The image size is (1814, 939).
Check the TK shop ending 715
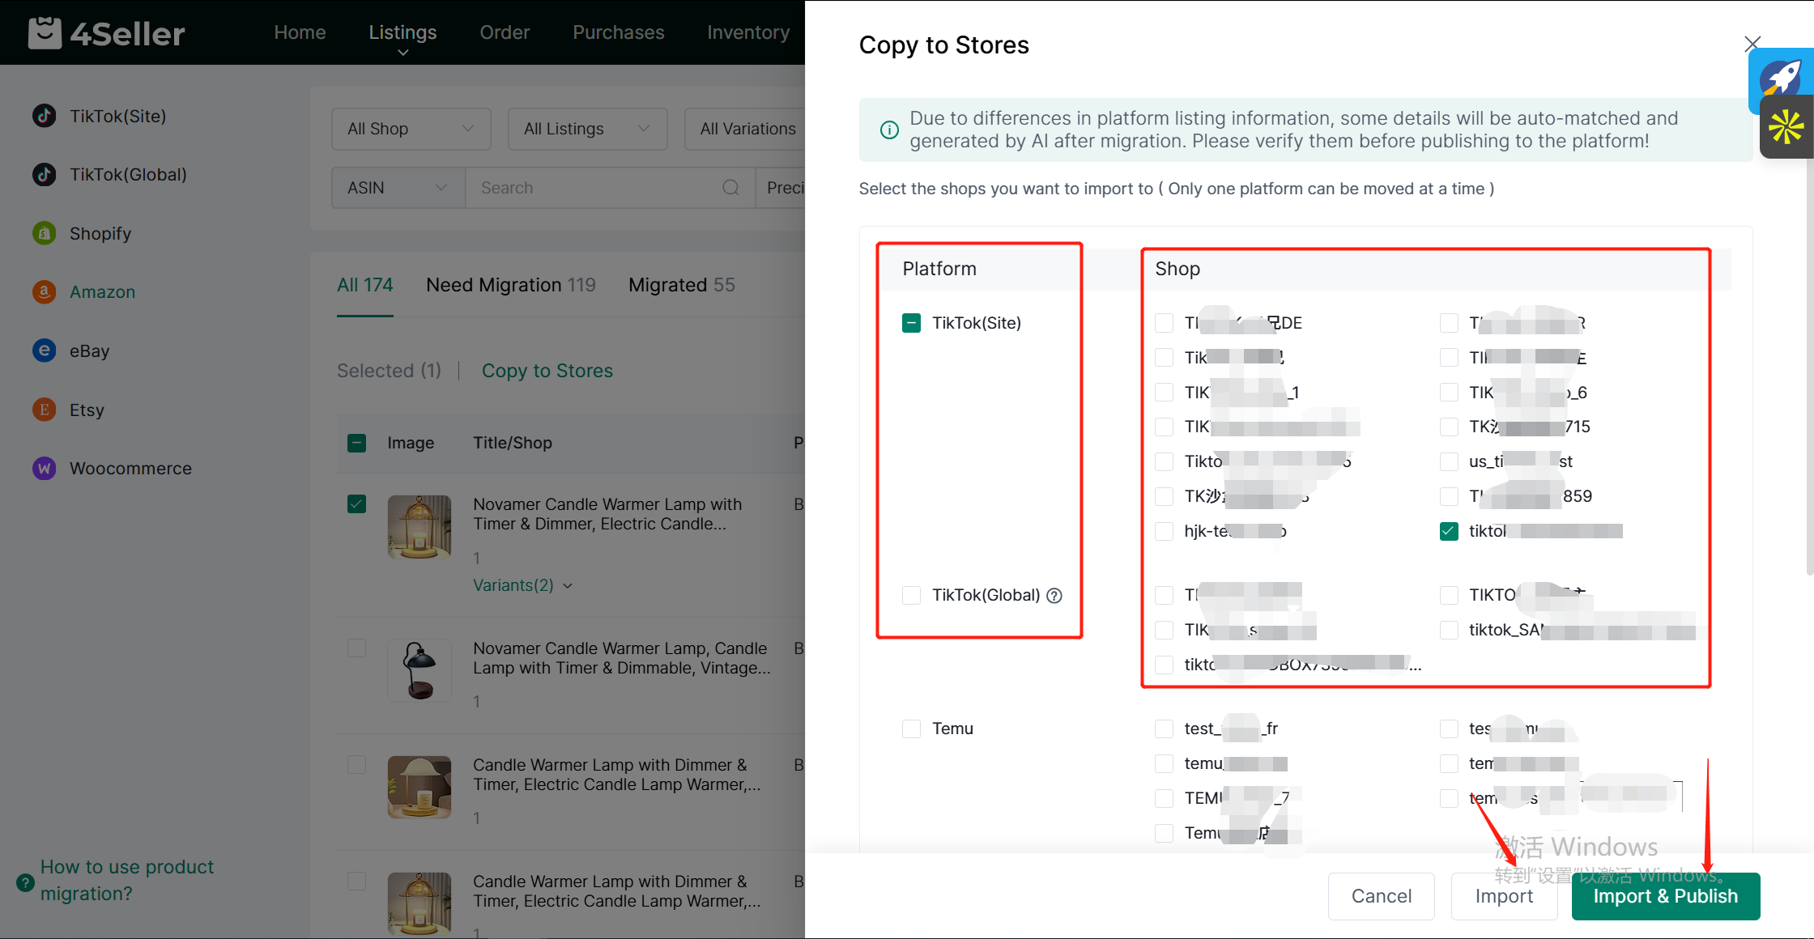tap(1449, 427)
